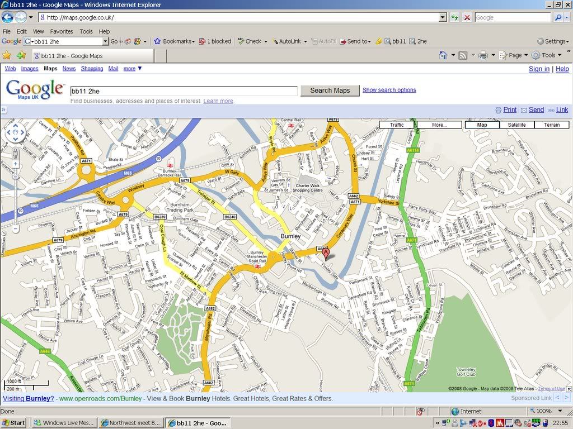The image size is (573, 429).
Task: Open Google toolbar search box dropdown
Action: (105, 41)
